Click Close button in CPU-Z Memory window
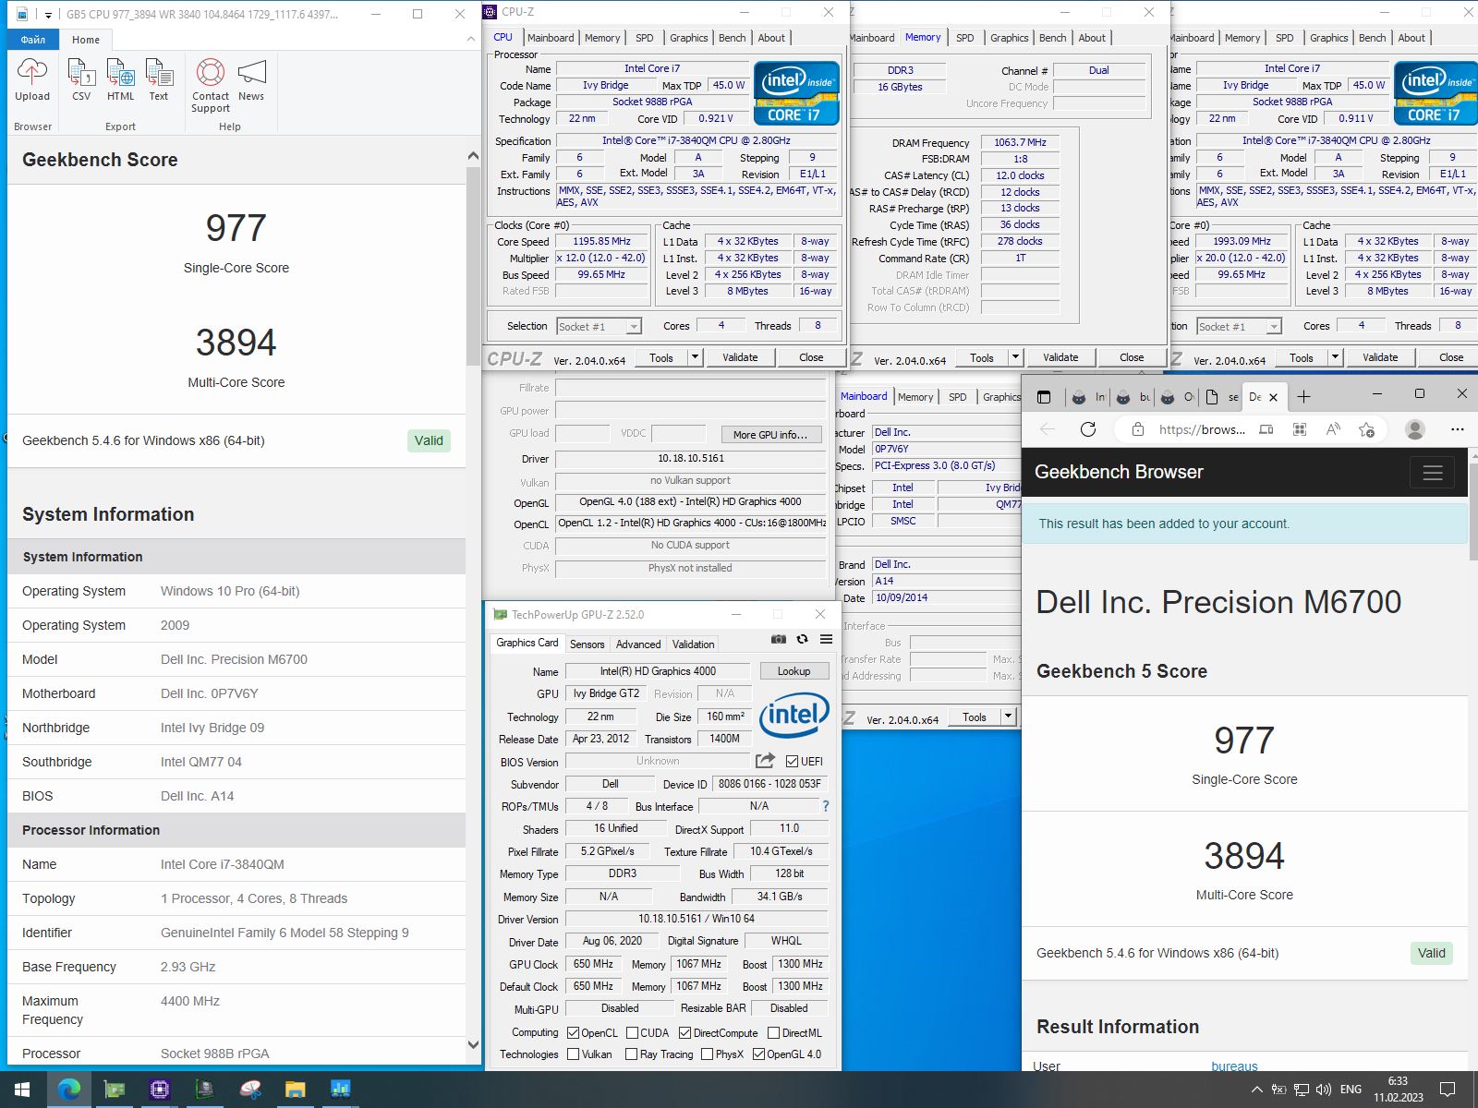The height and width of the screenshot is (1108, 1478). 1132,357
